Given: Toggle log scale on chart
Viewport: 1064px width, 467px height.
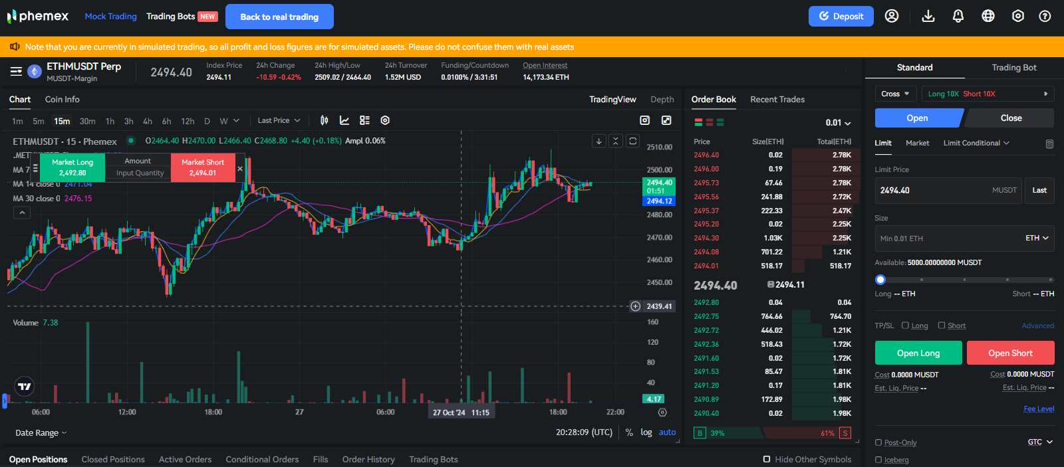Looking at the screenshot, I should pyautogui.click(x=646, y=432).
